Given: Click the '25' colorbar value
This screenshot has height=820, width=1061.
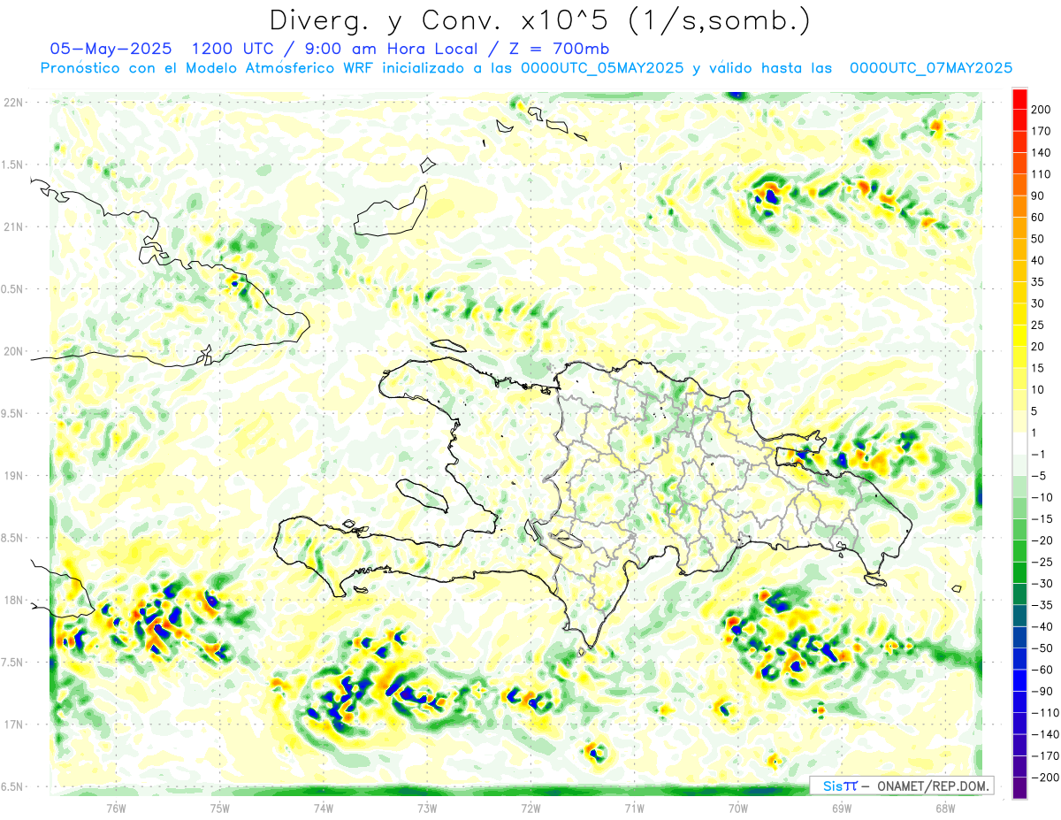Looking at the screenshot, I should pos(1038,326).
